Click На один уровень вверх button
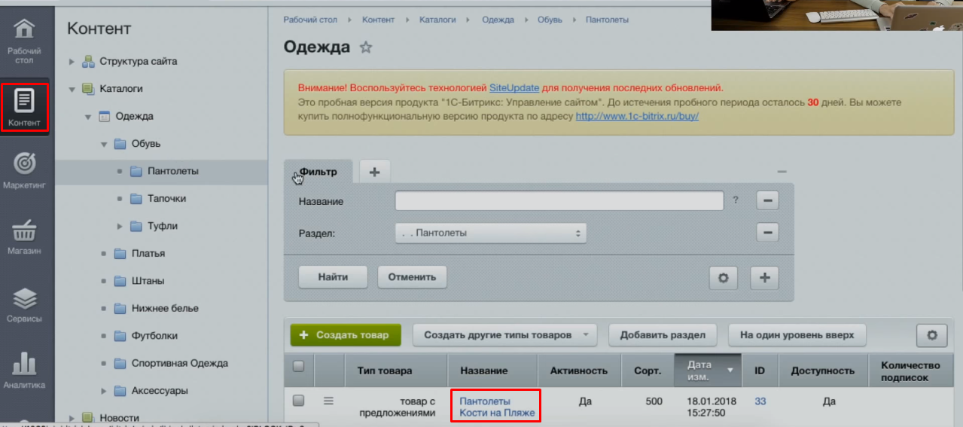 tap(797, 335)
